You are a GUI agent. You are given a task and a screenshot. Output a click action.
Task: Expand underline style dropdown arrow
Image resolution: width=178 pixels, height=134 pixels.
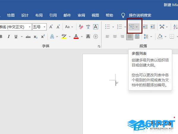[x=22, y=37]
